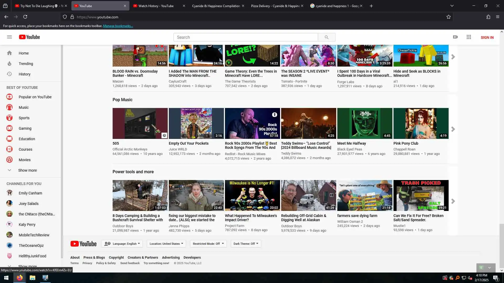The image size is (504, 283).
Task: Open History in the sidebar
Action: pyautogui.click(x=24, y=74)
